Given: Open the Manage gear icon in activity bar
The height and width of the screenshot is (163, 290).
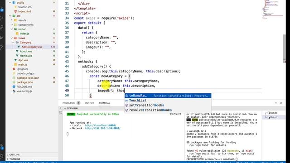Looking at the screenshot, I should click(x=1, y=156).
